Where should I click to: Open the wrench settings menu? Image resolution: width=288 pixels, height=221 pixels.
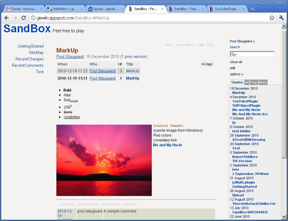point(281,18)
